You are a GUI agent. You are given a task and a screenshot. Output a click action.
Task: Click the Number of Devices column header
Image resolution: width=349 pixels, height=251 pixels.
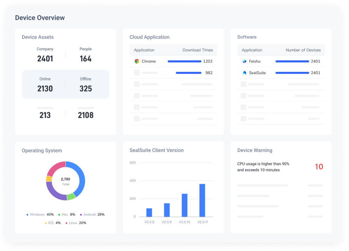[303, 50]
